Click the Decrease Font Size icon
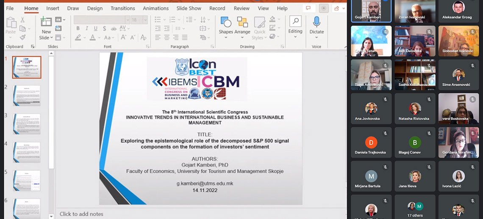483x219 pixels. pyautogui.click(x=133, y=37)
